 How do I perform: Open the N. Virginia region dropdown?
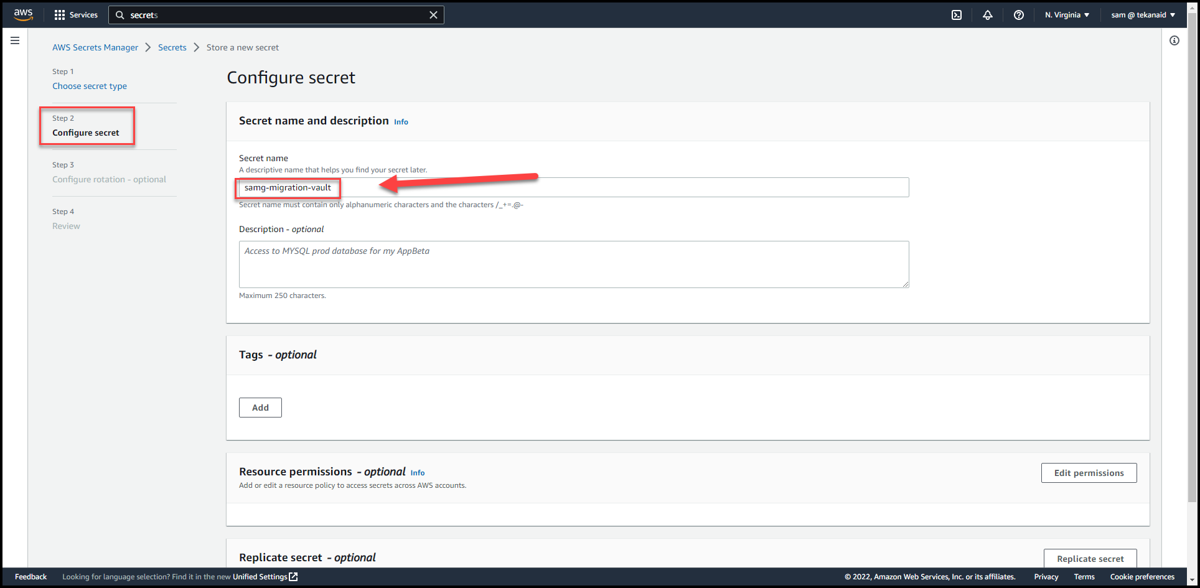pos(1067,14)
